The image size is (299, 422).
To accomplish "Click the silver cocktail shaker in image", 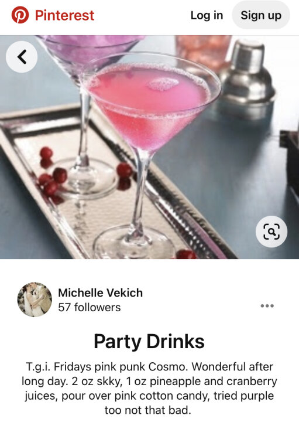I will [x=247, y=79].
